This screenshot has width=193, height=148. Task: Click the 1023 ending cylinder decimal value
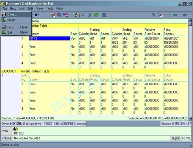coord(115,43)
